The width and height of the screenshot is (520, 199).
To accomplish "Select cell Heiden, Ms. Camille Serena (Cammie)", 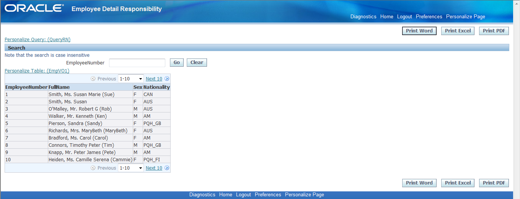I will [x=90, y=160].
